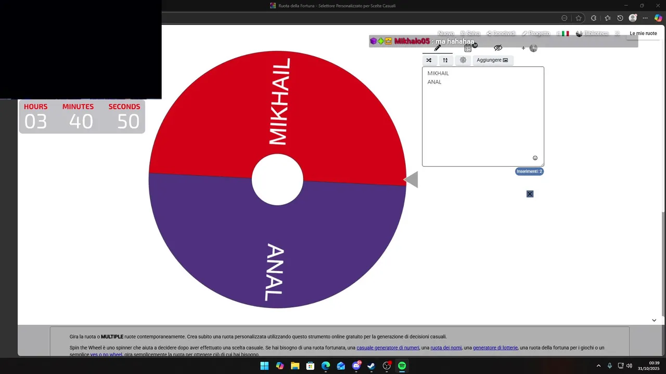Follow the generatore di lotterie link
The height and width of the screenshot is (374, 666).
pos(495,348)
